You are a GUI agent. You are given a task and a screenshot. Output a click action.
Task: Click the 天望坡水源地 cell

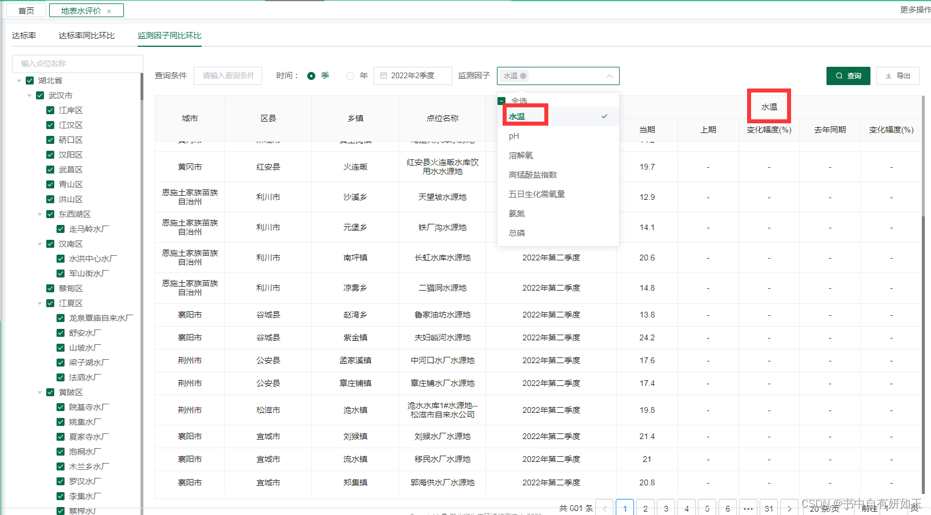(443, 197)
